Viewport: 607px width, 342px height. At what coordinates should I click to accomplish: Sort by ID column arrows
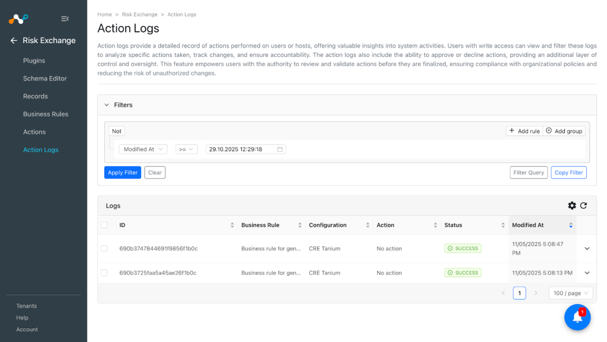232,225
